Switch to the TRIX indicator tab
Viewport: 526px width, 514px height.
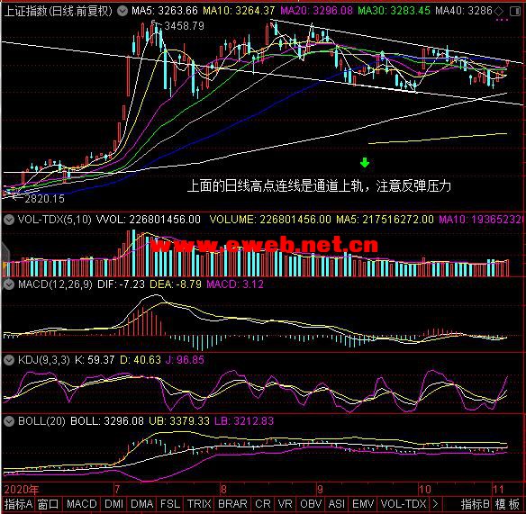[199, 504]
